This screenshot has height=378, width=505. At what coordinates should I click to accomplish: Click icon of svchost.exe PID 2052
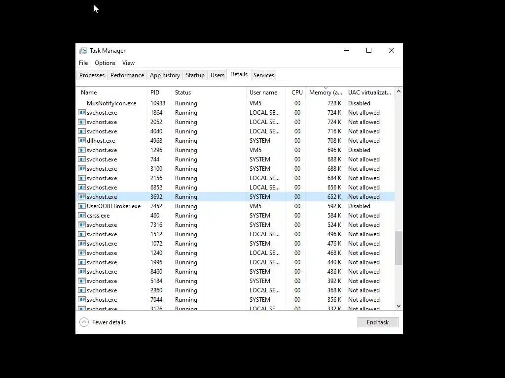(x=82, y=122)
